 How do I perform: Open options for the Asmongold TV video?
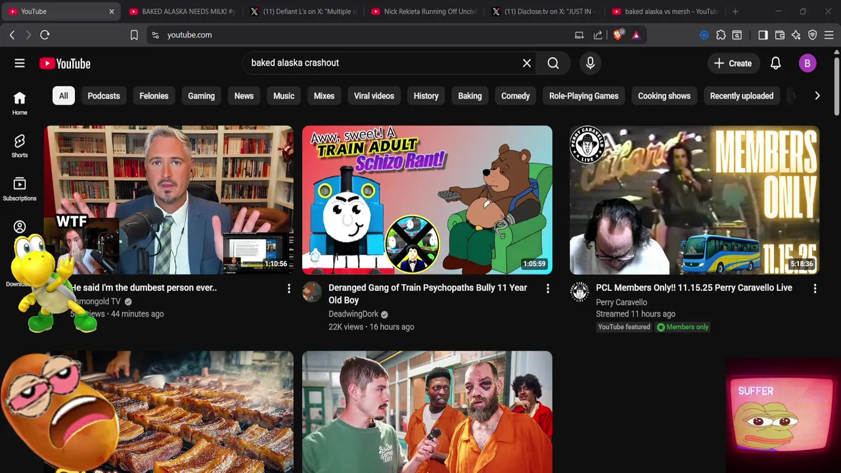pos(288,288)
